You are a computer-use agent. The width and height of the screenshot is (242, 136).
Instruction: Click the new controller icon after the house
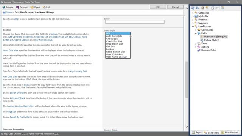click(x=207, y=8)
